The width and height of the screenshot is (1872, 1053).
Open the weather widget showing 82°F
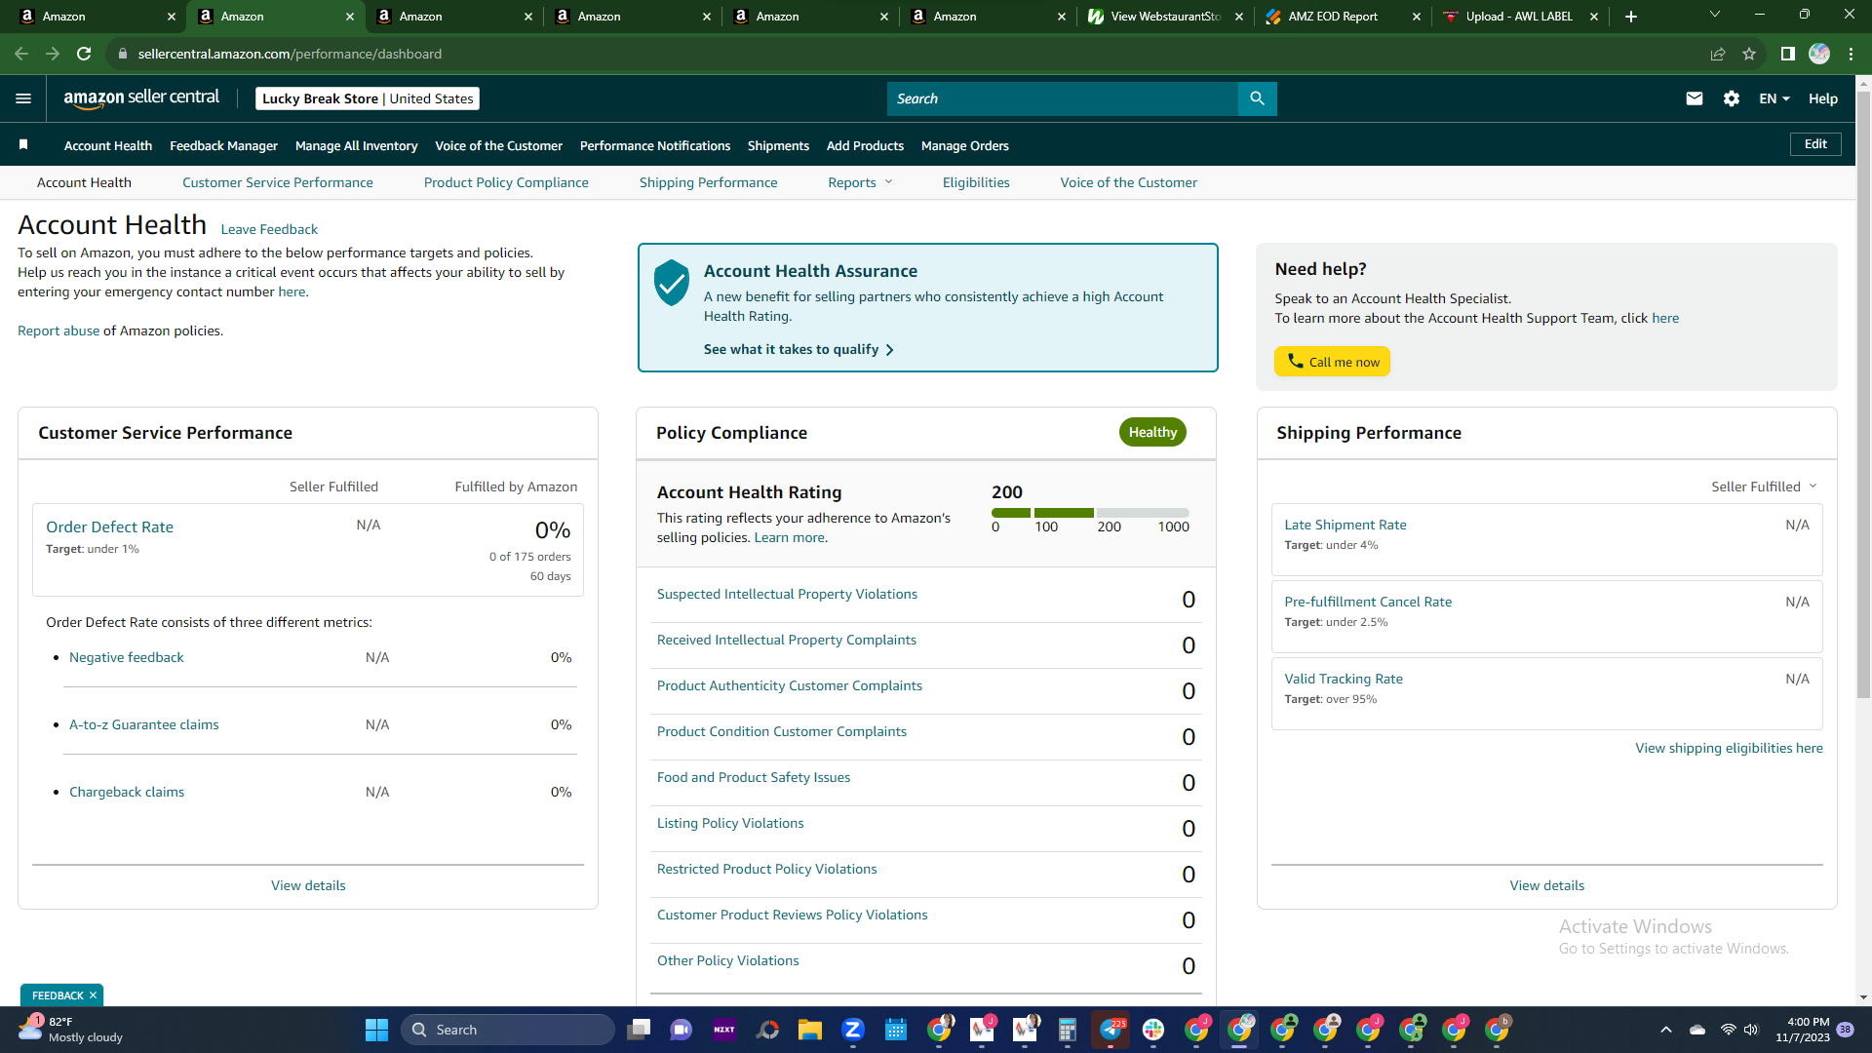click(x=72, y=1030)
